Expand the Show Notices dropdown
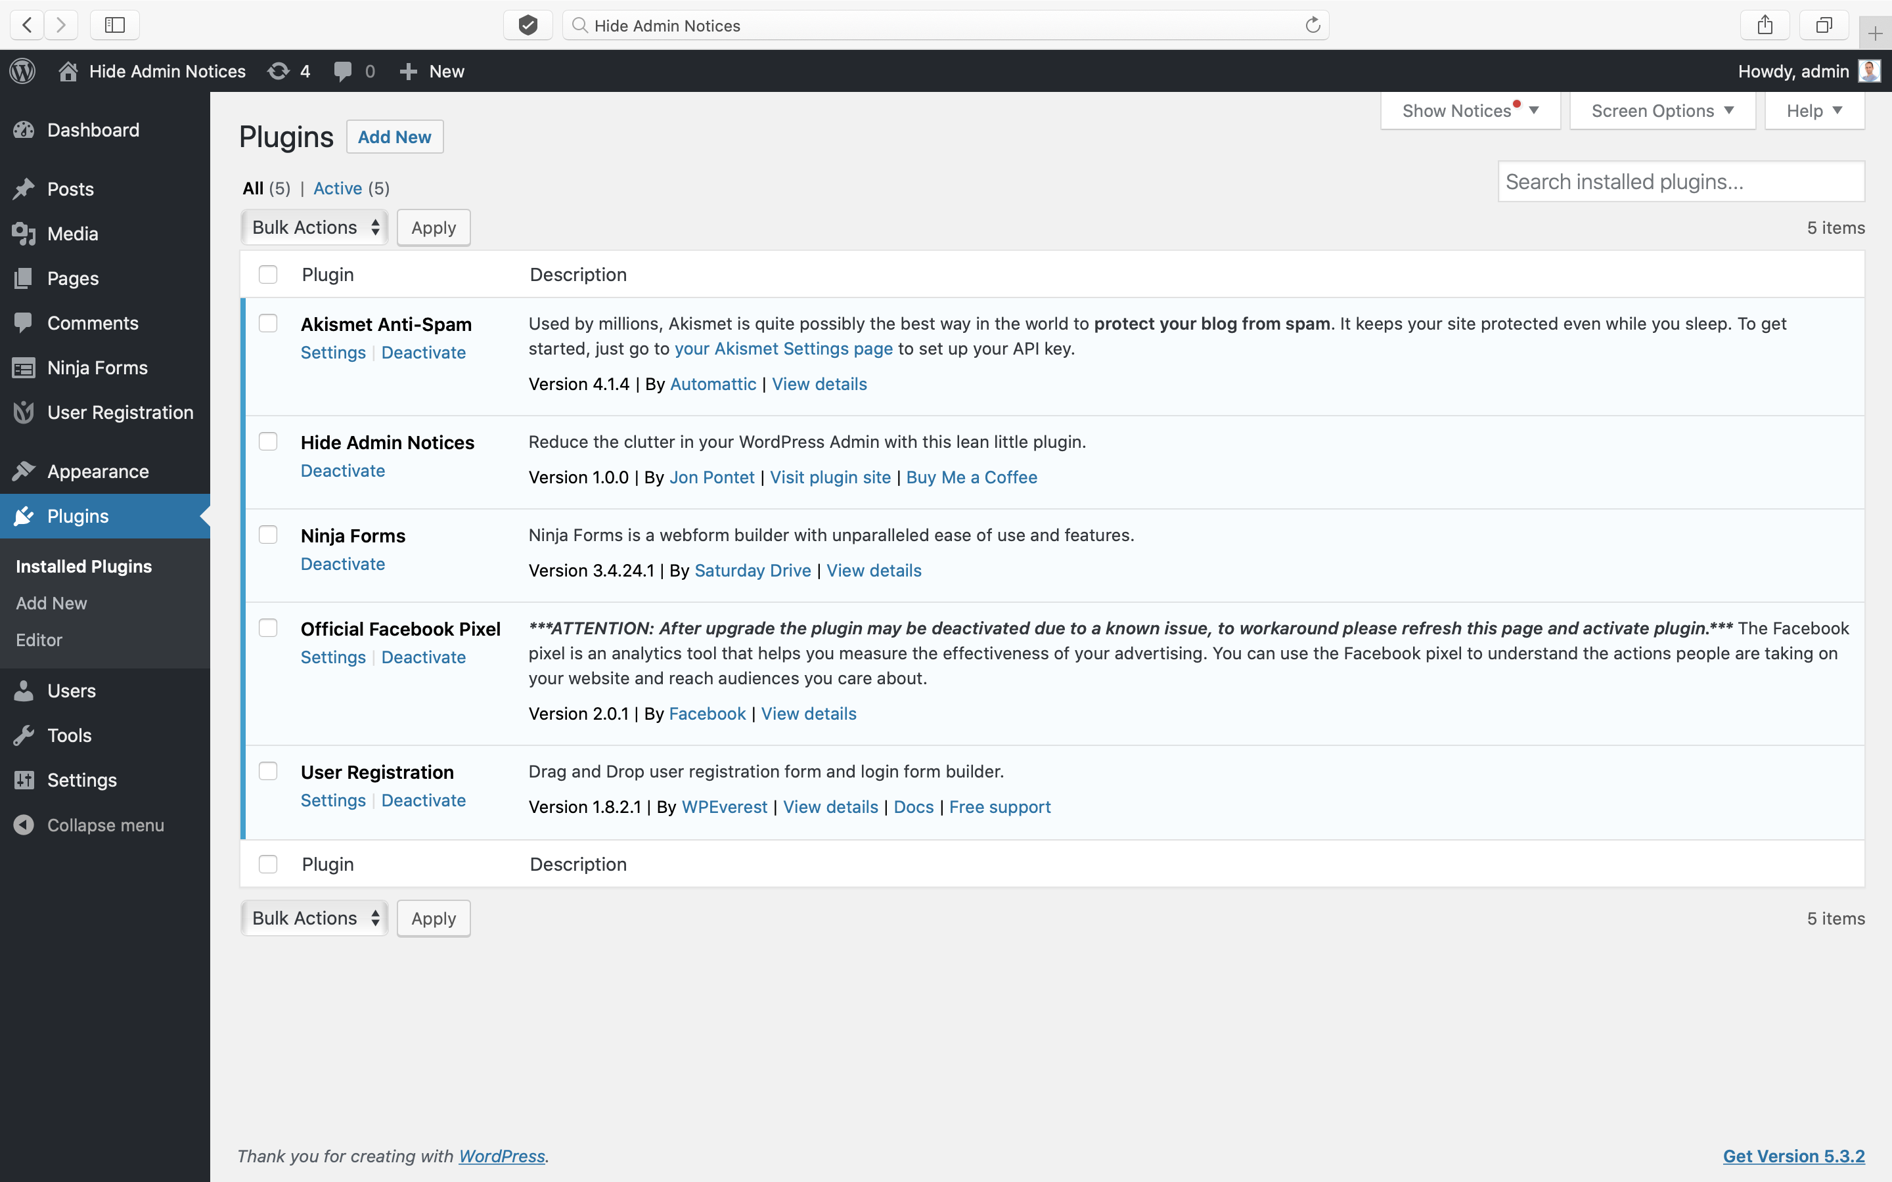The image size is (1892, 1182). (x=1468, y=110)
